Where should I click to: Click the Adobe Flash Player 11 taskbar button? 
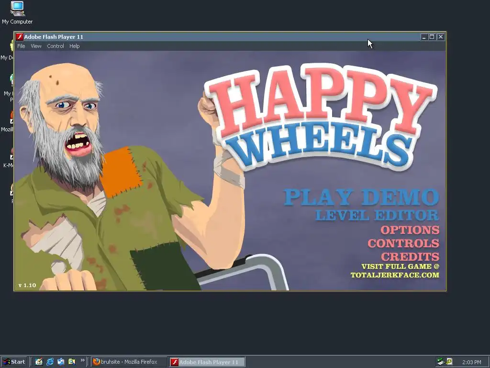[x=207, y=362]
